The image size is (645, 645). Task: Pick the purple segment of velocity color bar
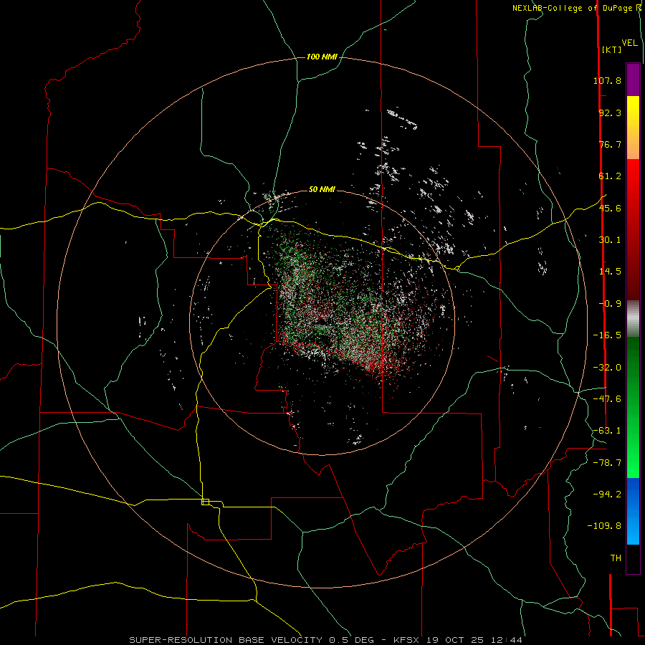[x=633, y=80]
